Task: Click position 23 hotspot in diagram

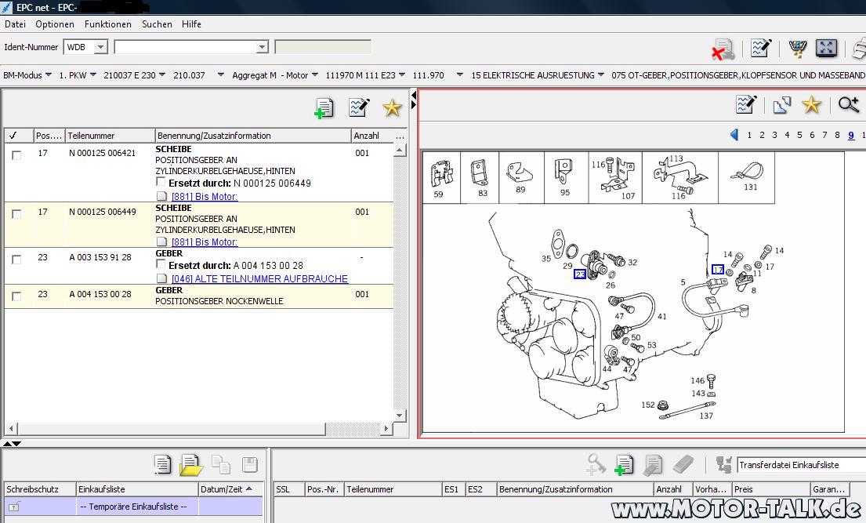Action: pos(579,274)
